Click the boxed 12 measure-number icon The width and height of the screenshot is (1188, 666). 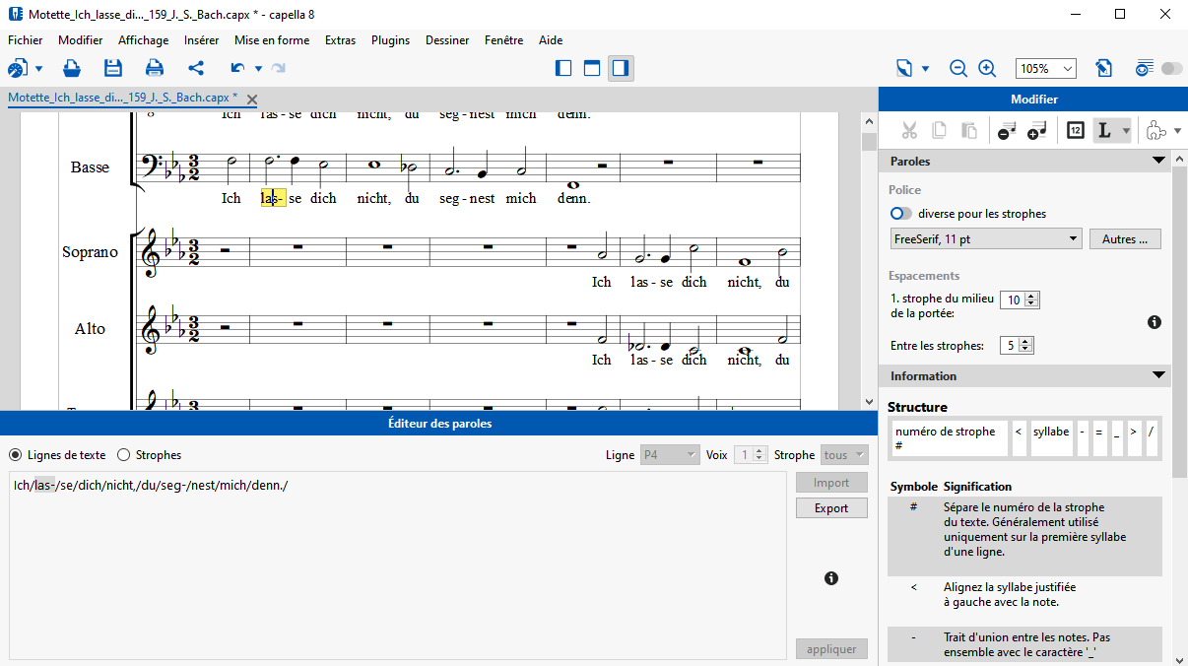coord(1075,130)
